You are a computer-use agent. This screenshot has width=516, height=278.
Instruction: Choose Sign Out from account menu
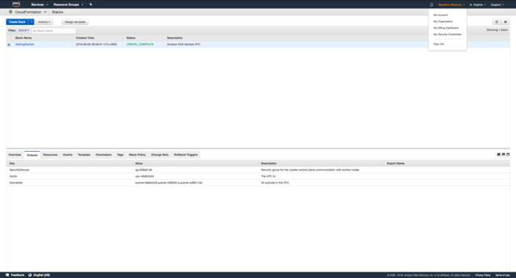[439, 44]
